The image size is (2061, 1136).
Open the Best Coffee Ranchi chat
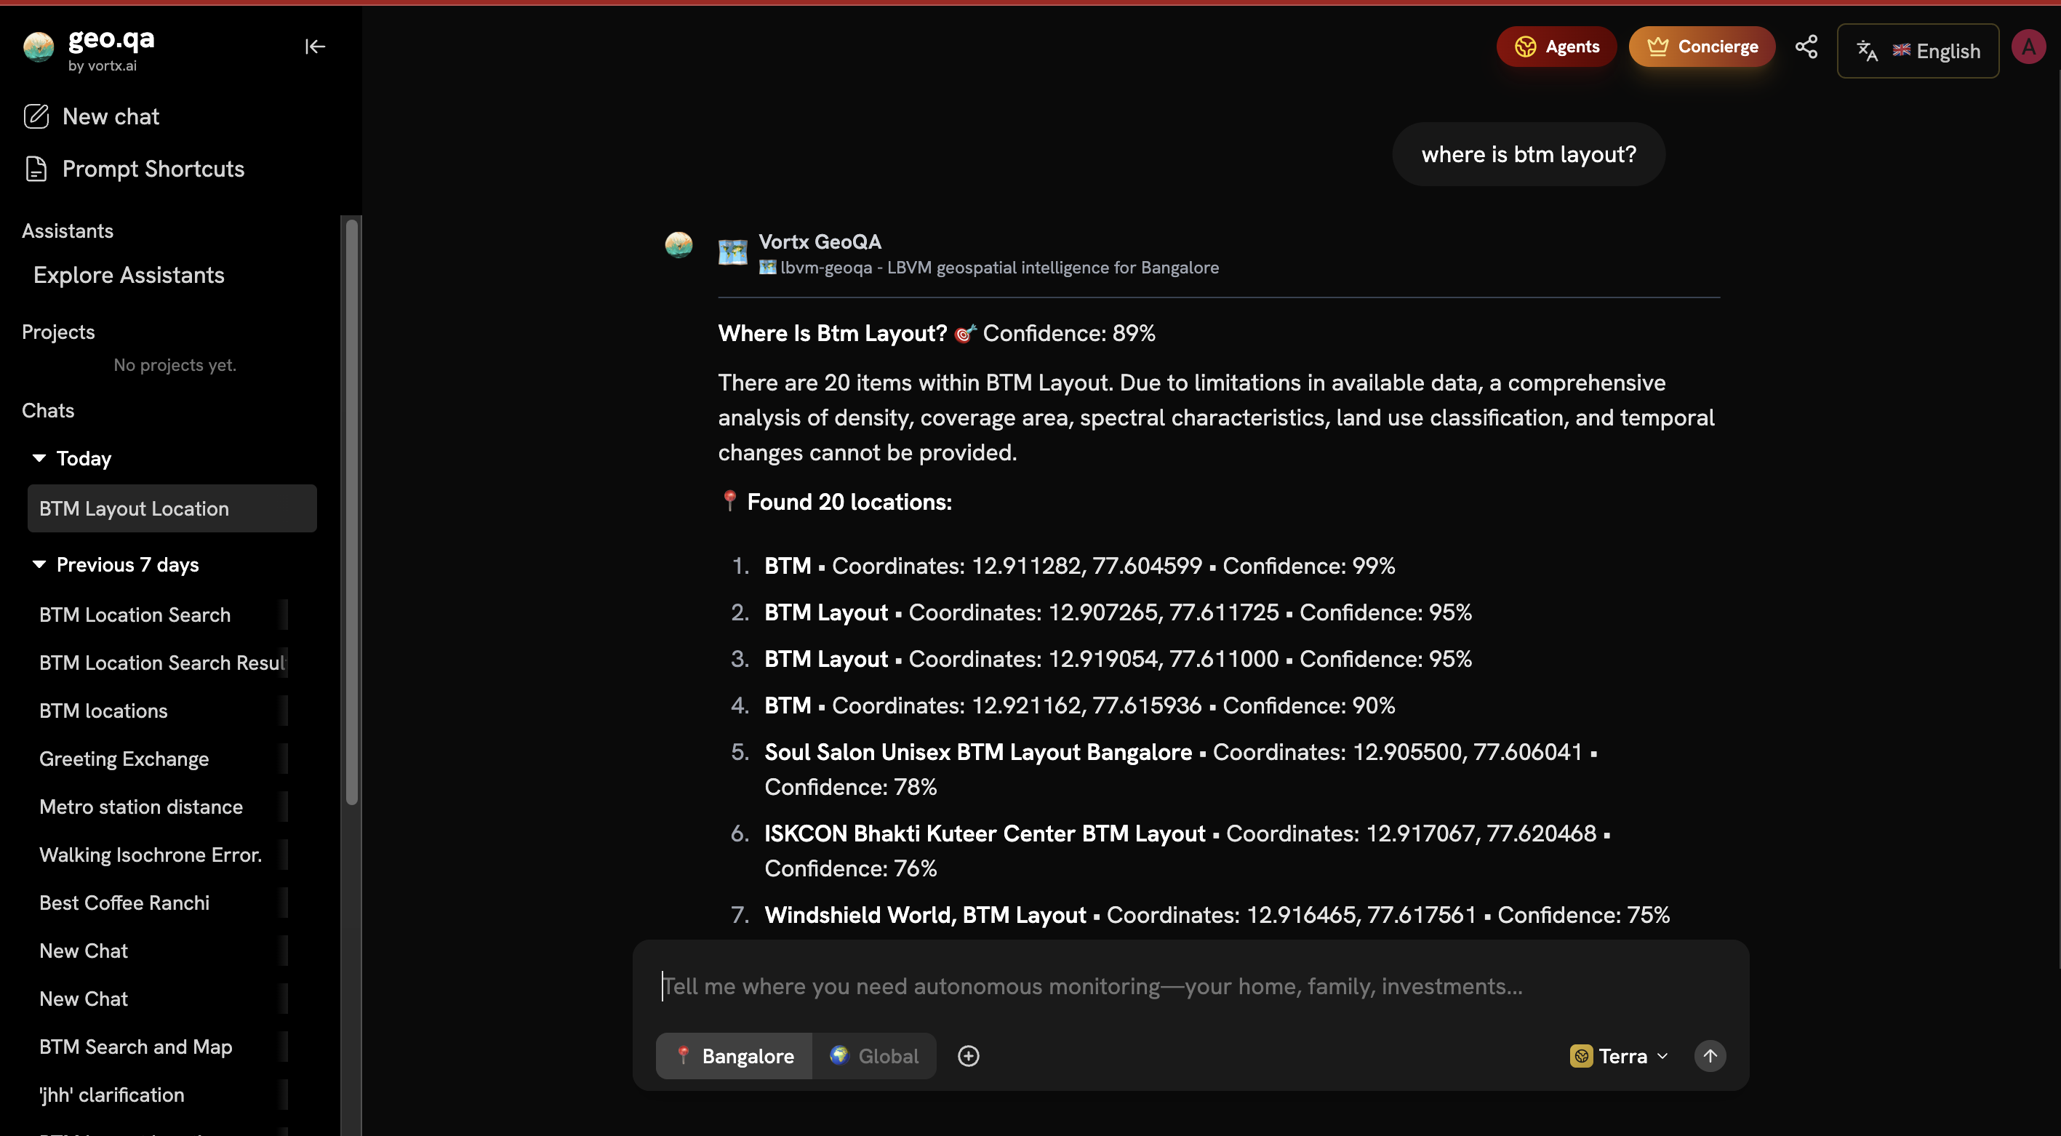[x=124, y=903]
